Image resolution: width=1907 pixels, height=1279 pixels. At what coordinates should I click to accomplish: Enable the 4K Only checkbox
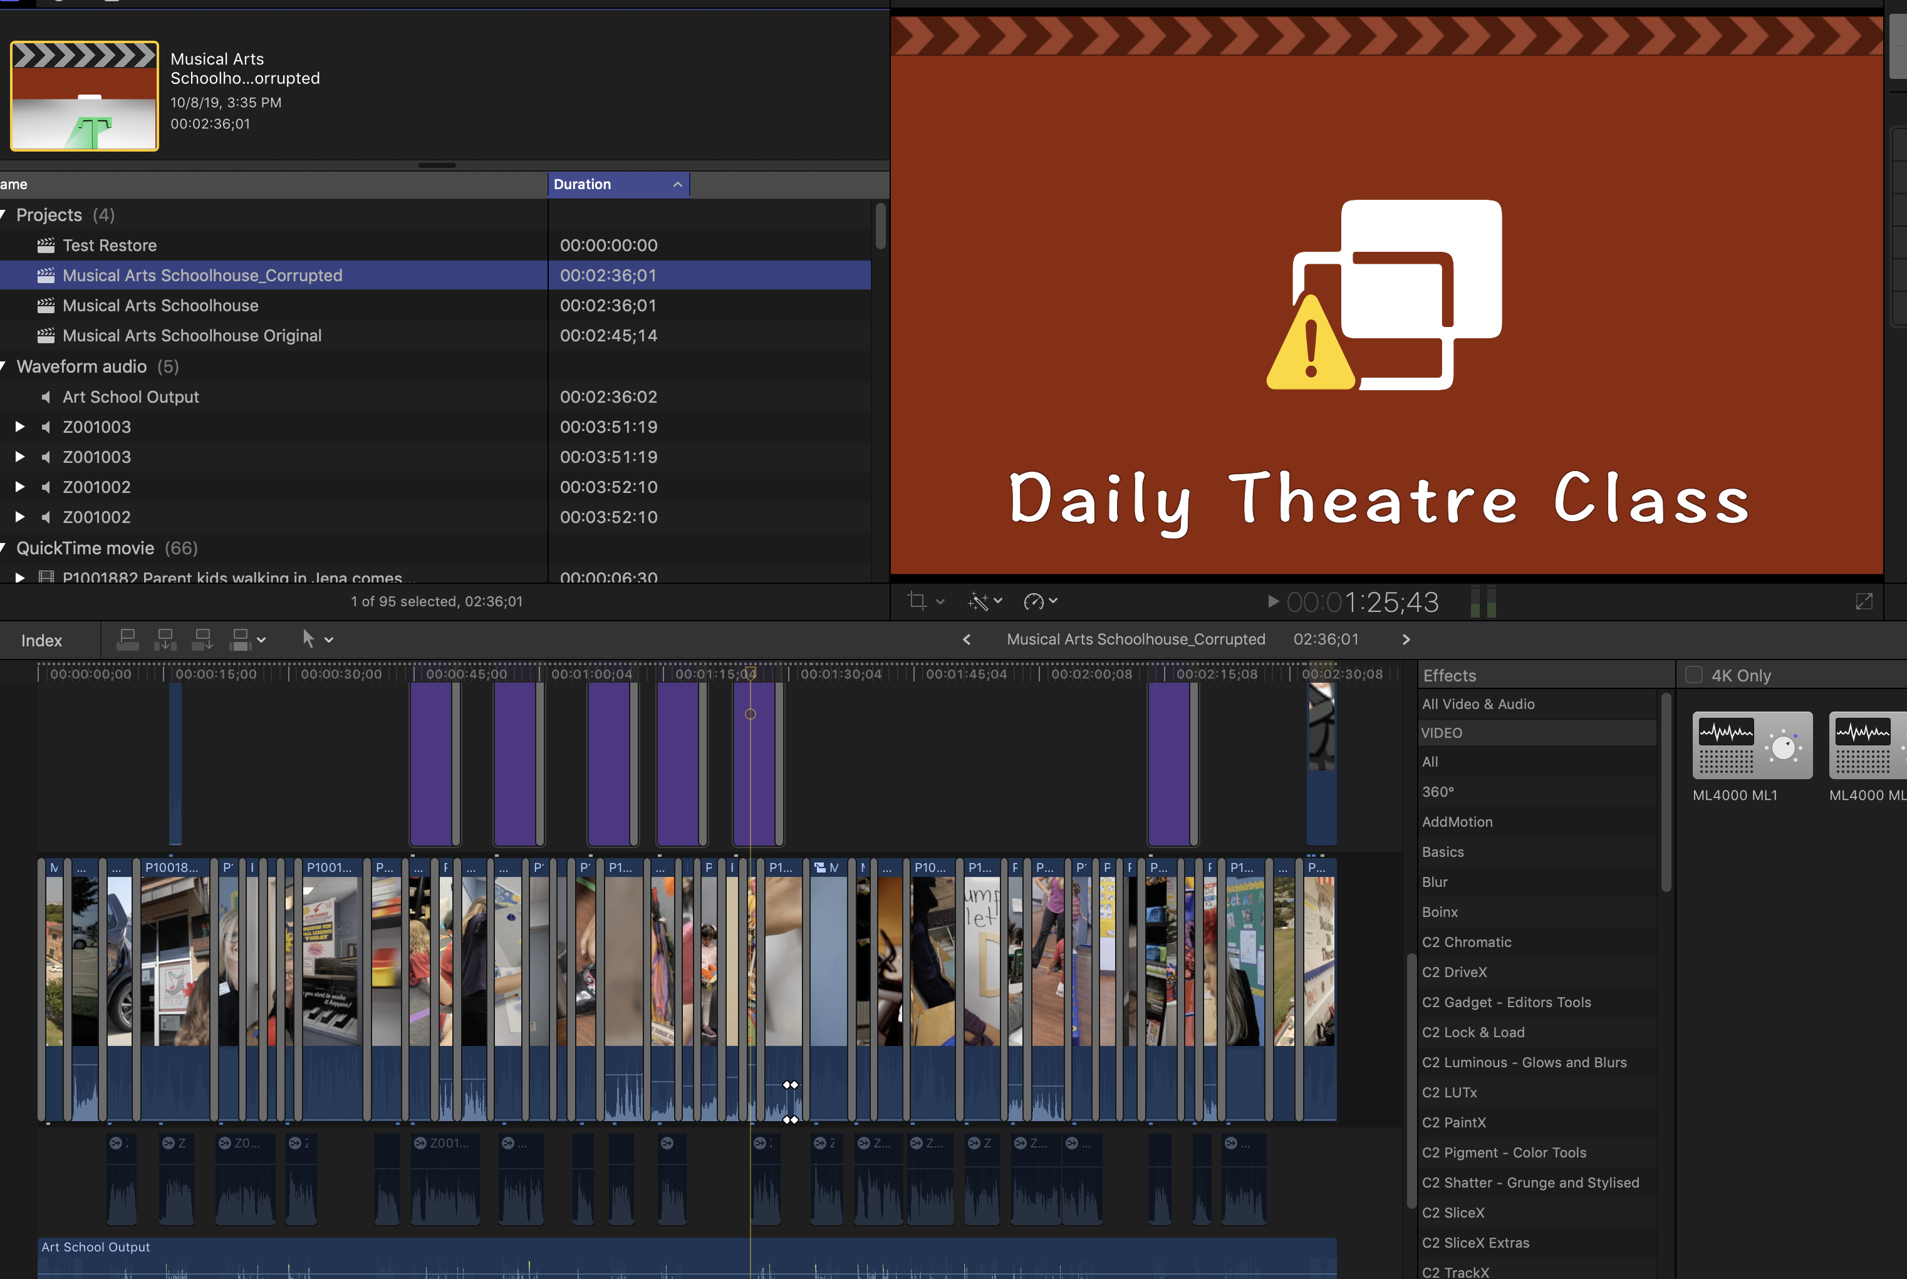point(1694,675)
